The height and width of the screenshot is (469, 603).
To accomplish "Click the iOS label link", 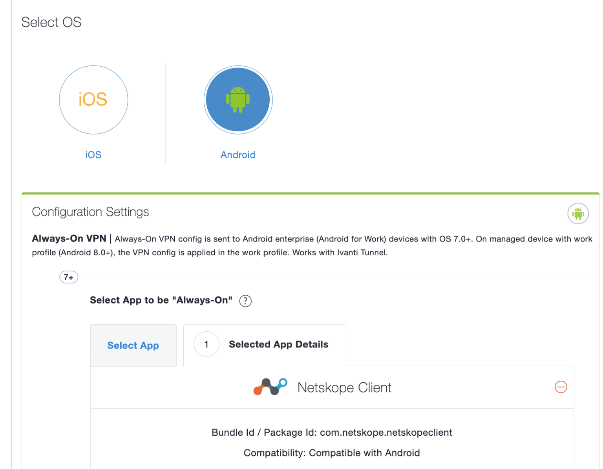I will point(93,155).
